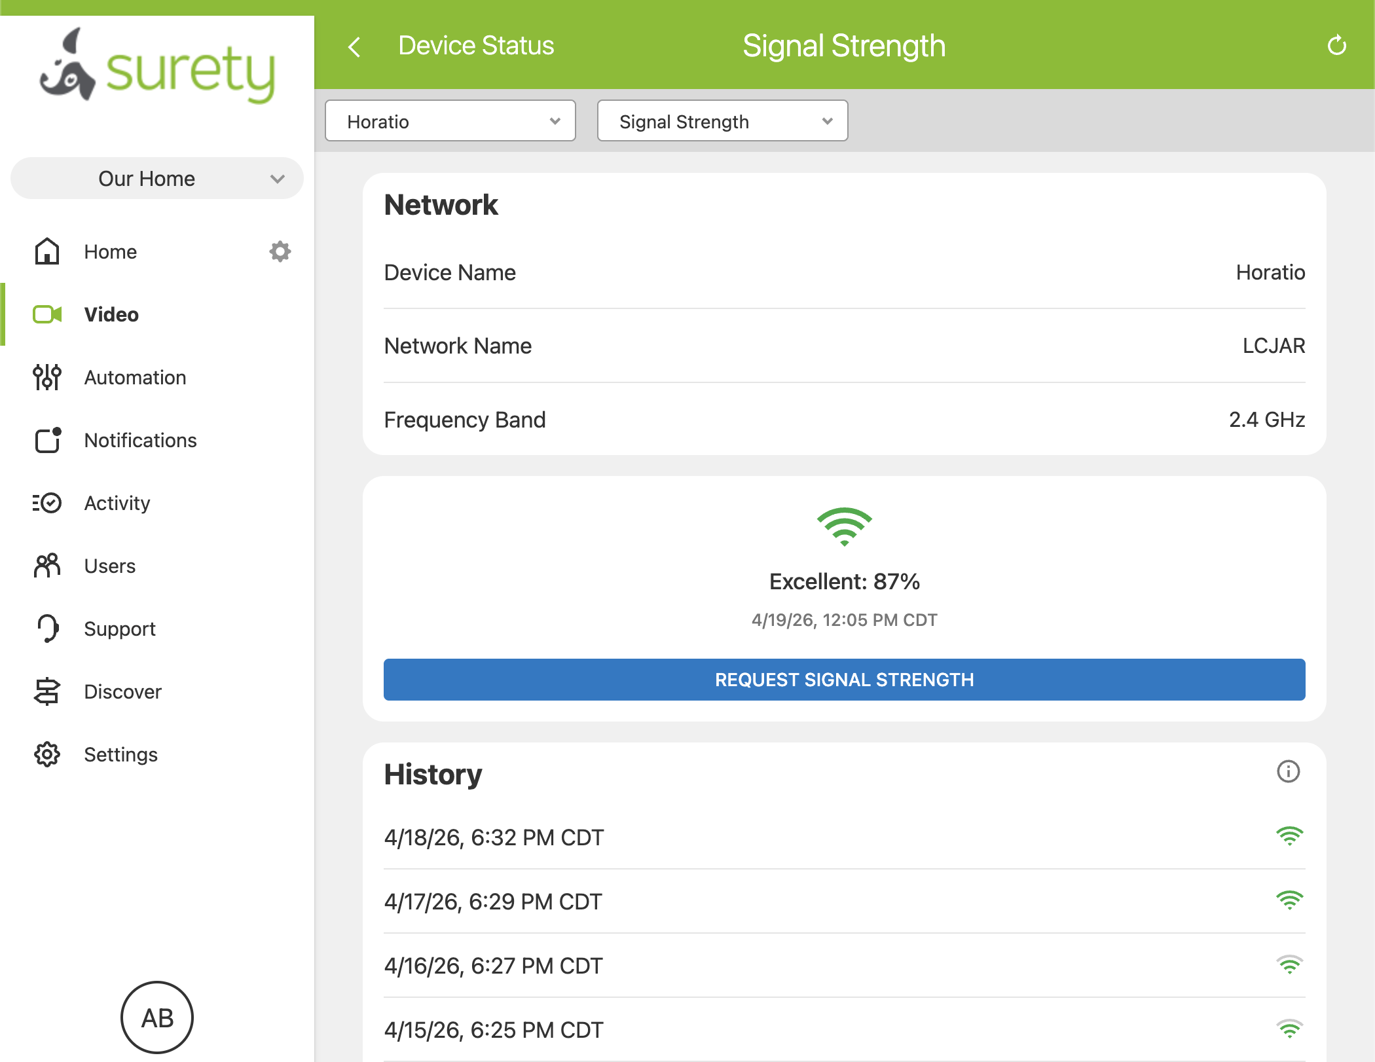Image resolution: width=1375 pixels, height=1062 pixels.
Task: Click the gear icon beside Home
Action: click(280, 251)
